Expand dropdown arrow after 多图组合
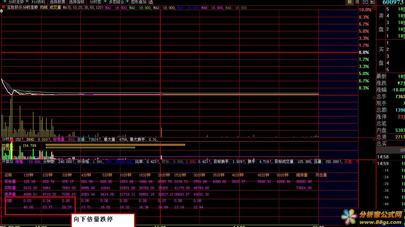 [128, 2]
